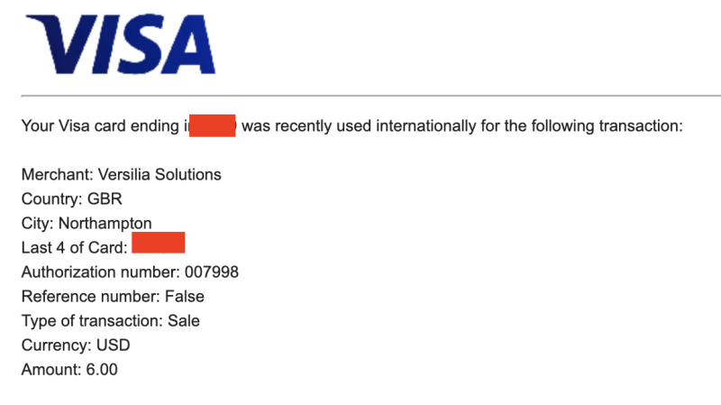
Task: Click the "Authorization number:" label
Action: pyautogui.click(x=100, y=272)
